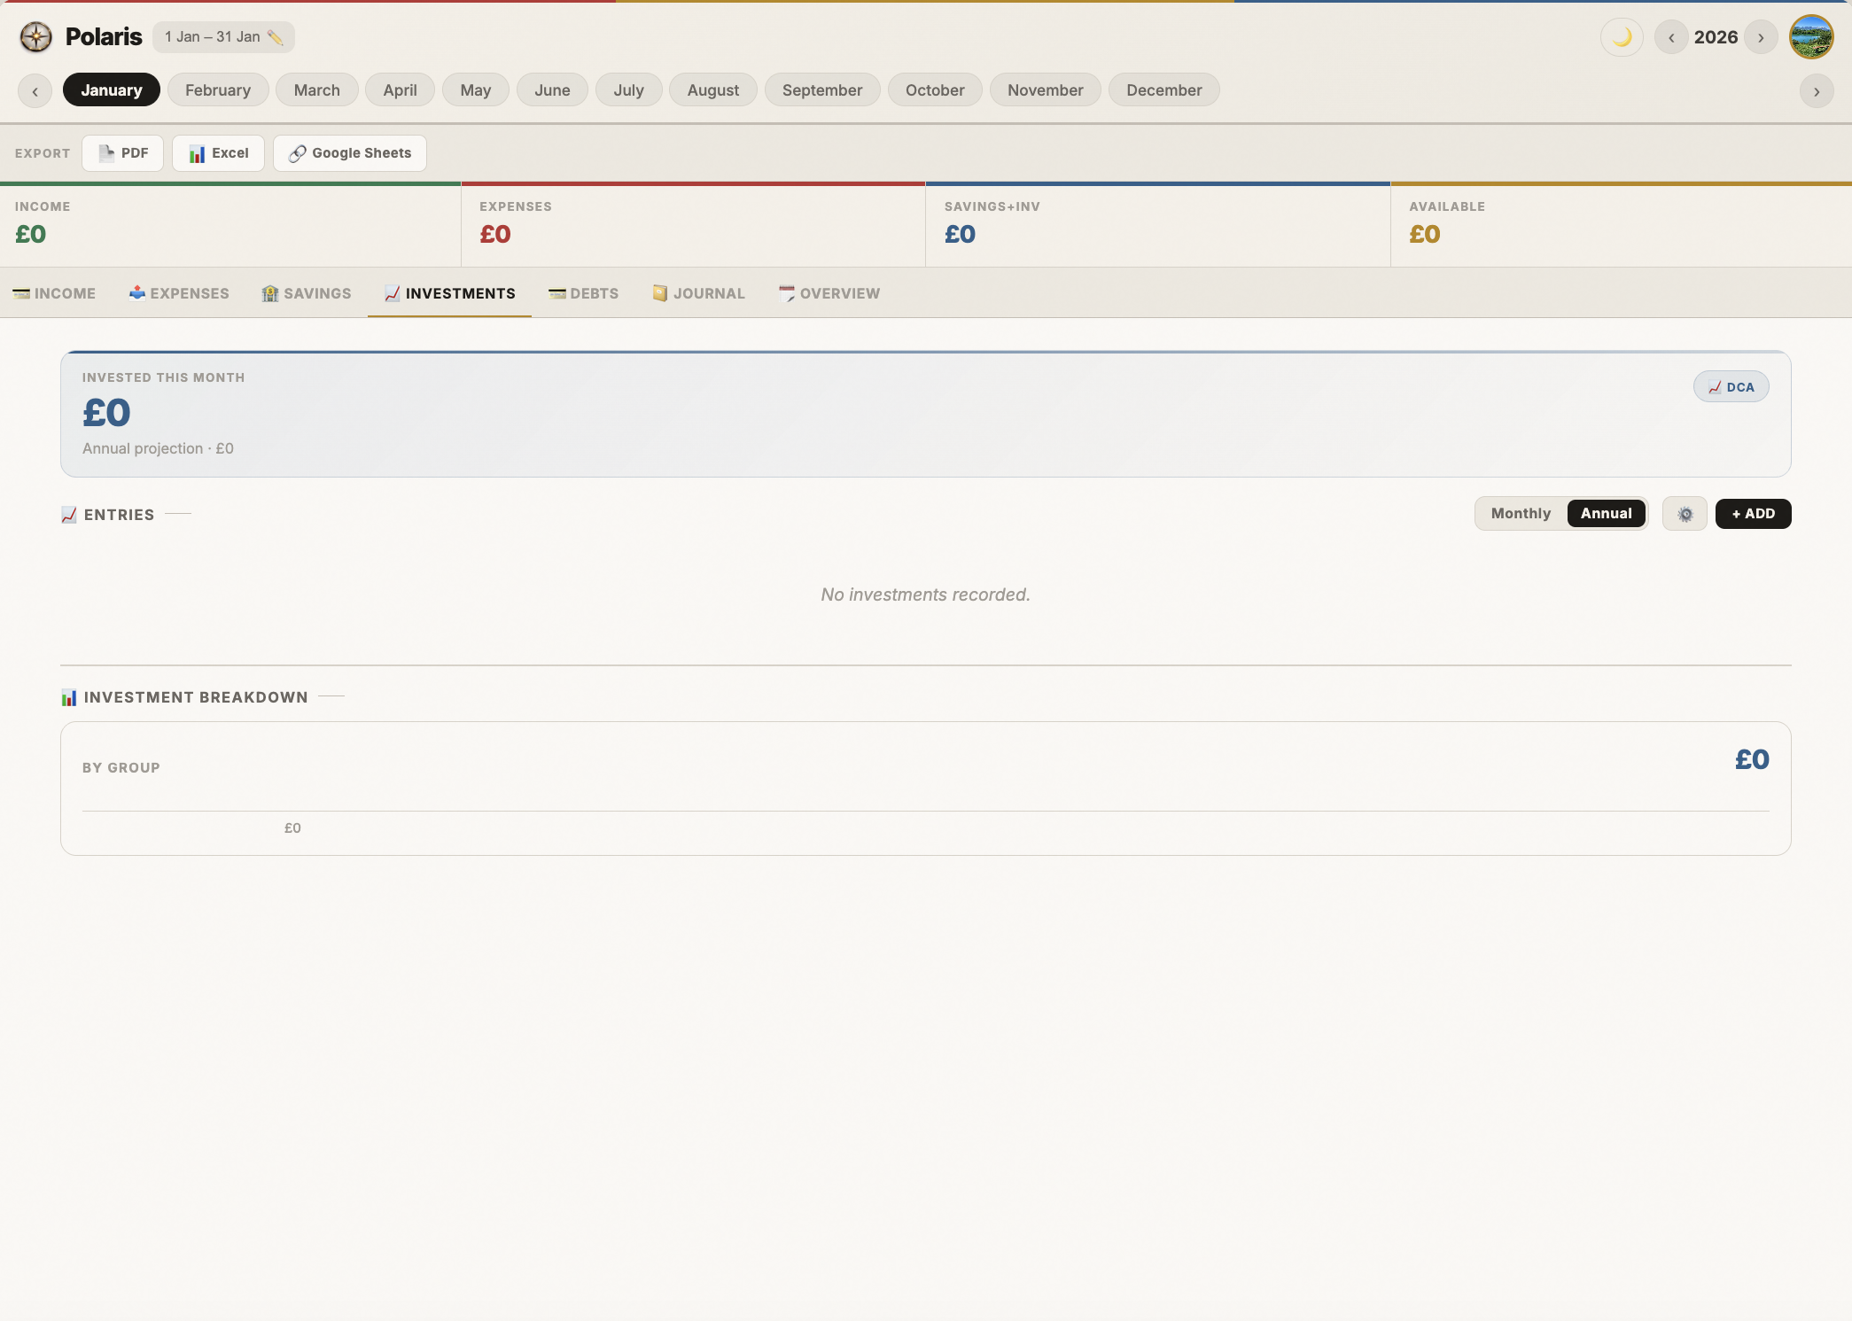Select the February month pill
The height and width of the screenshot is (1321, 1852).
pos(218,90)
